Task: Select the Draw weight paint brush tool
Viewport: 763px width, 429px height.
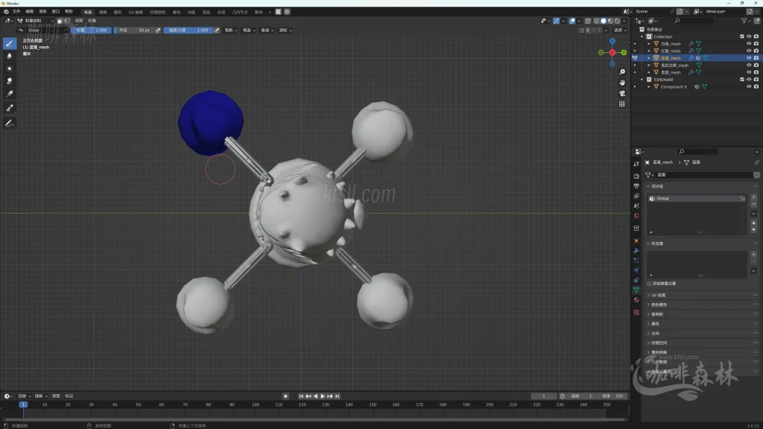Action: coord(10,43)
